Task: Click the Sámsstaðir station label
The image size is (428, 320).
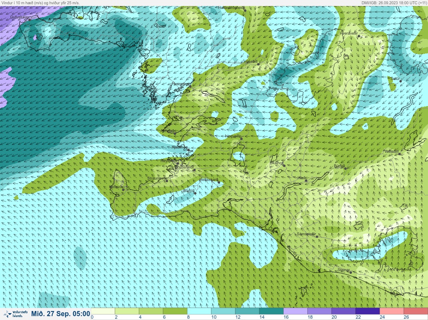Action: [x=306, y=234]
